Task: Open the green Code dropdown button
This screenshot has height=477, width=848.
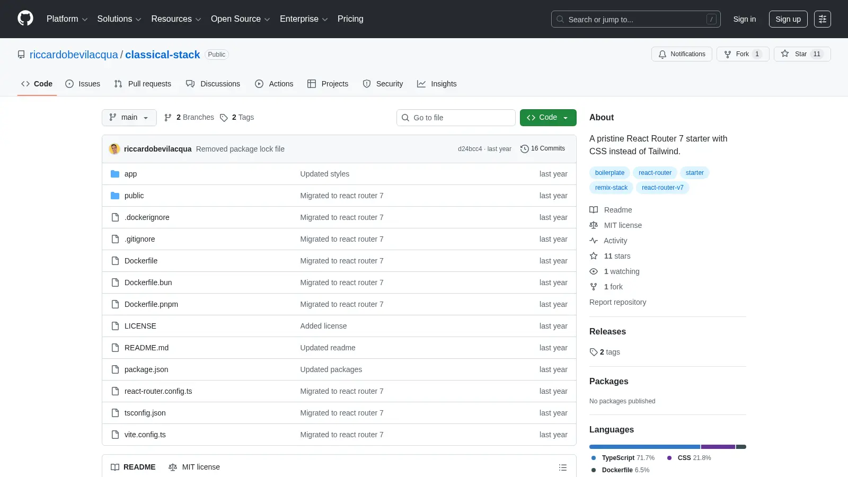Action: pos(548,118)
